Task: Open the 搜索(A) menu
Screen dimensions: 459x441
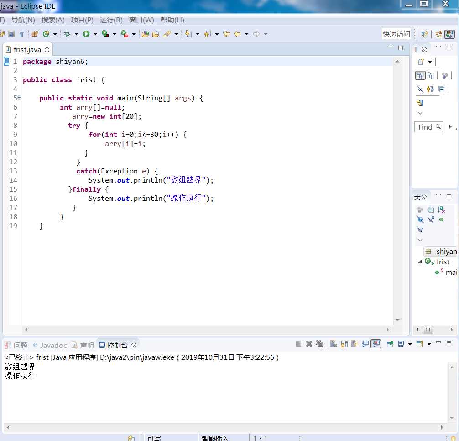Action: point(53,20)
